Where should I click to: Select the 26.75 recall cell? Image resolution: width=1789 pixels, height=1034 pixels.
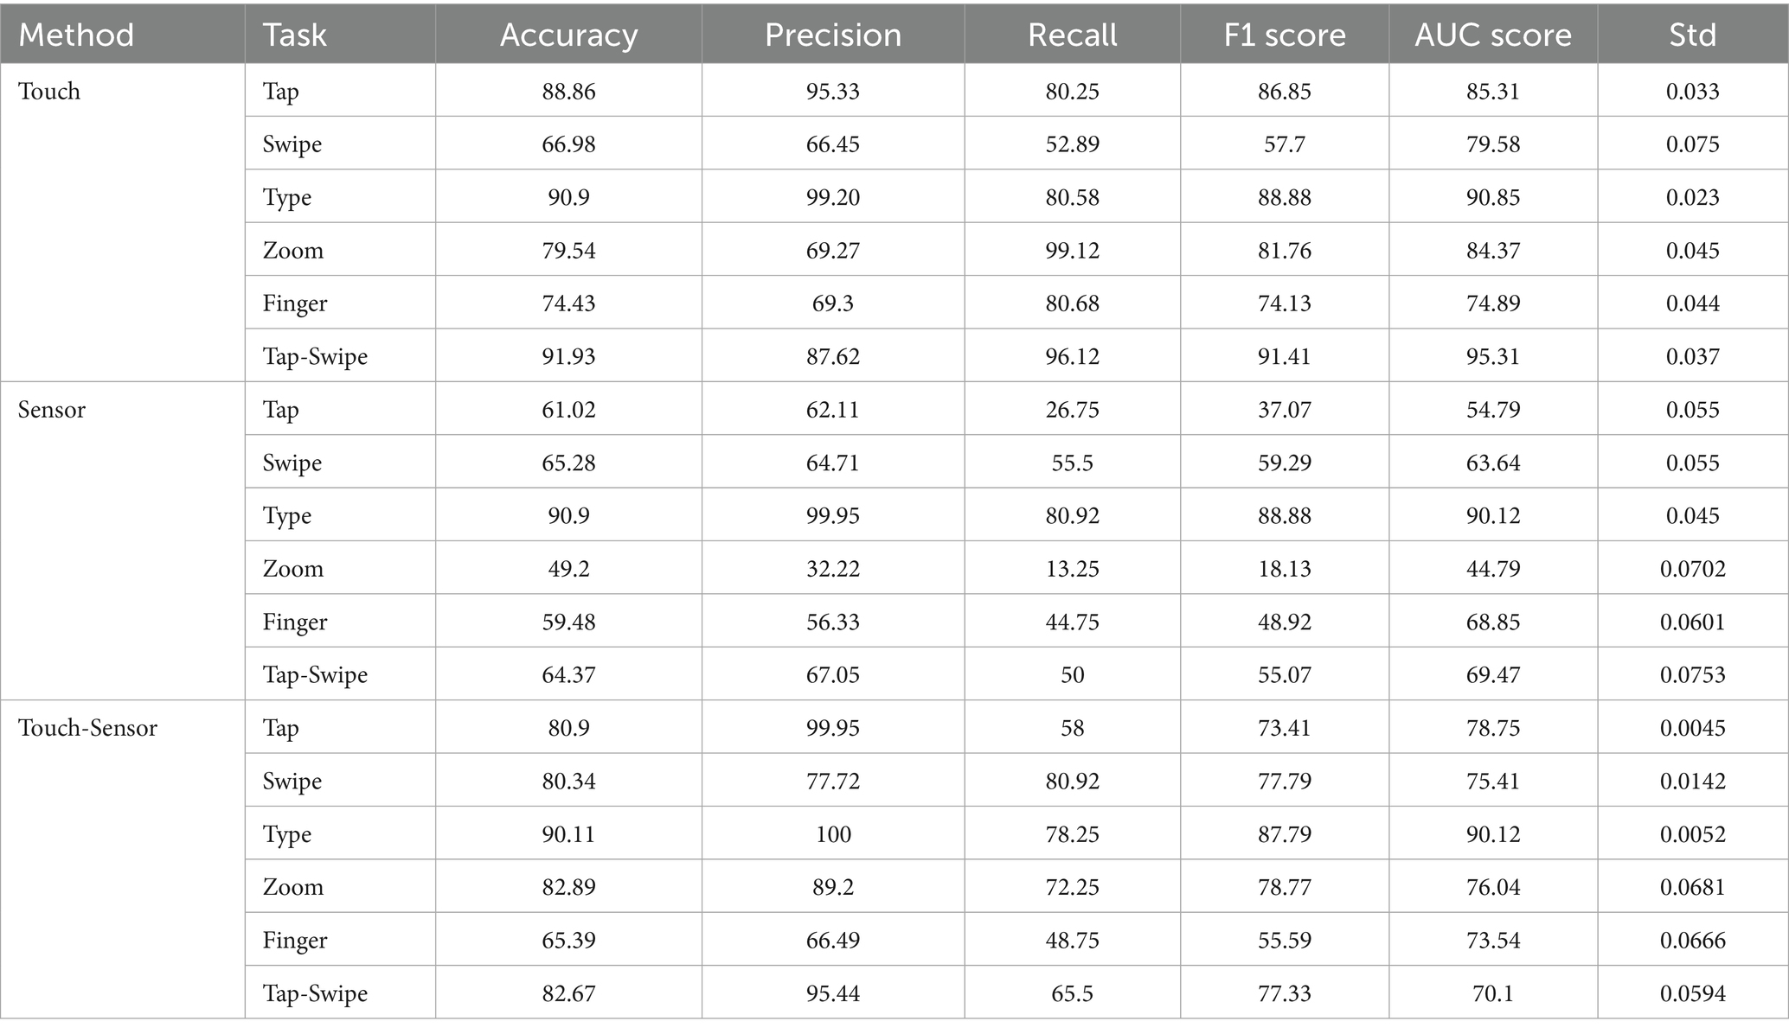tap(1072, 409)
